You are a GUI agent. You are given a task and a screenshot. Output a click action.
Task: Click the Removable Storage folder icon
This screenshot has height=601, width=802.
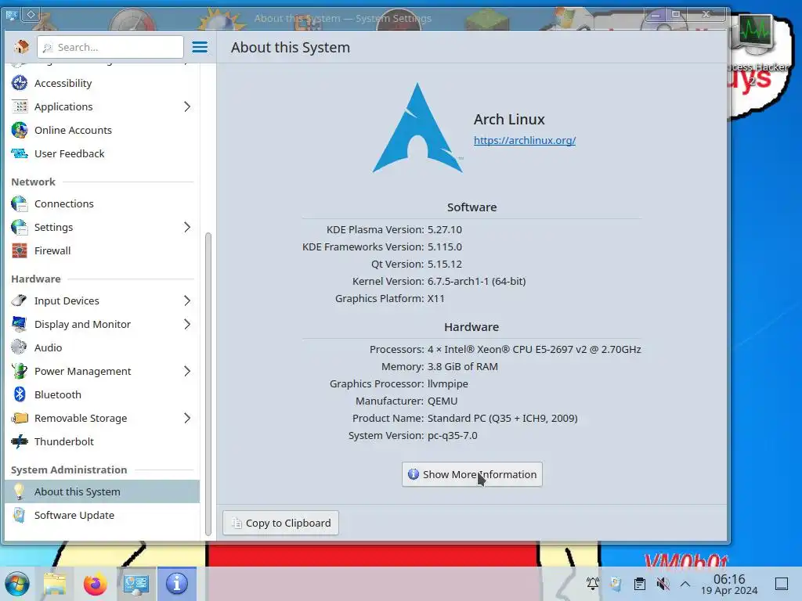coord(20,418)
